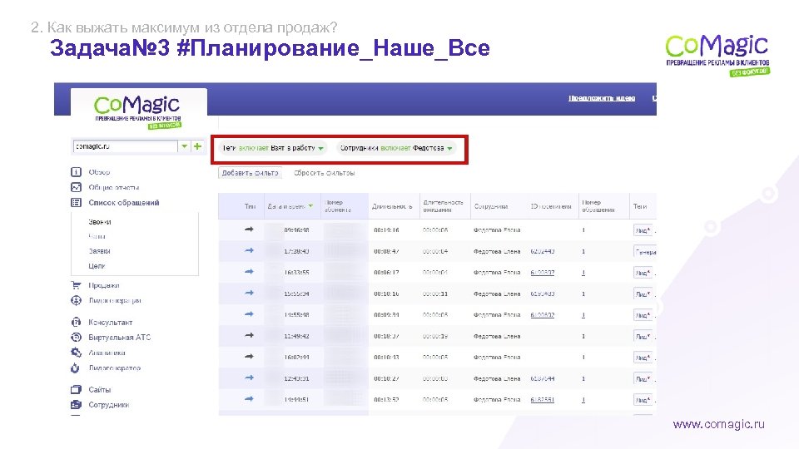This screenshot has height=449, width=799.
Task: Click the Длительность ожидания column header
Action: tap(444, 206)
